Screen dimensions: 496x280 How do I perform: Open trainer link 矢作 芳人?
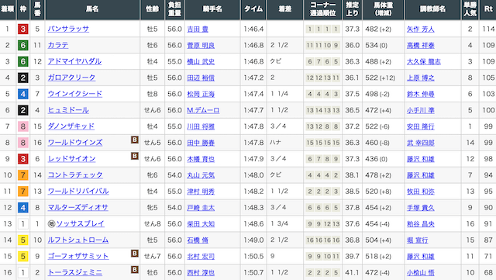tap(420, 29)
